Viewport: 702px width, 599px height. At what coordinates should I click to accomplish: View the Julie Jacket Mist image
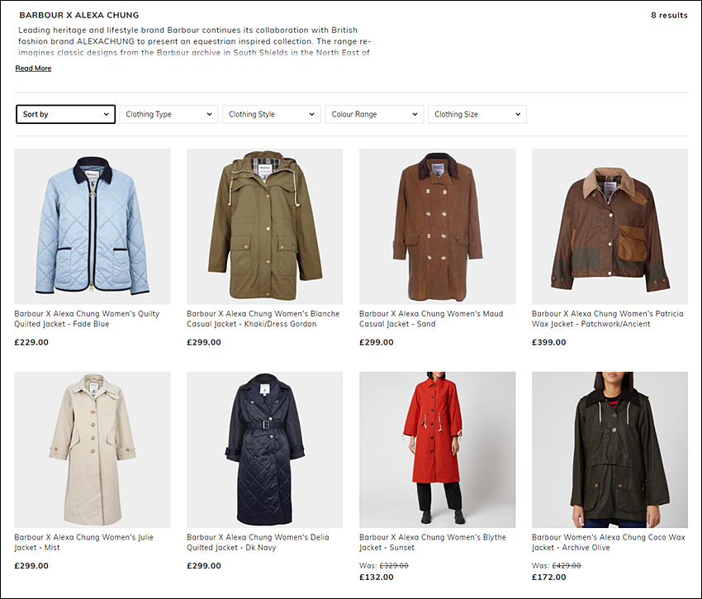92,449
